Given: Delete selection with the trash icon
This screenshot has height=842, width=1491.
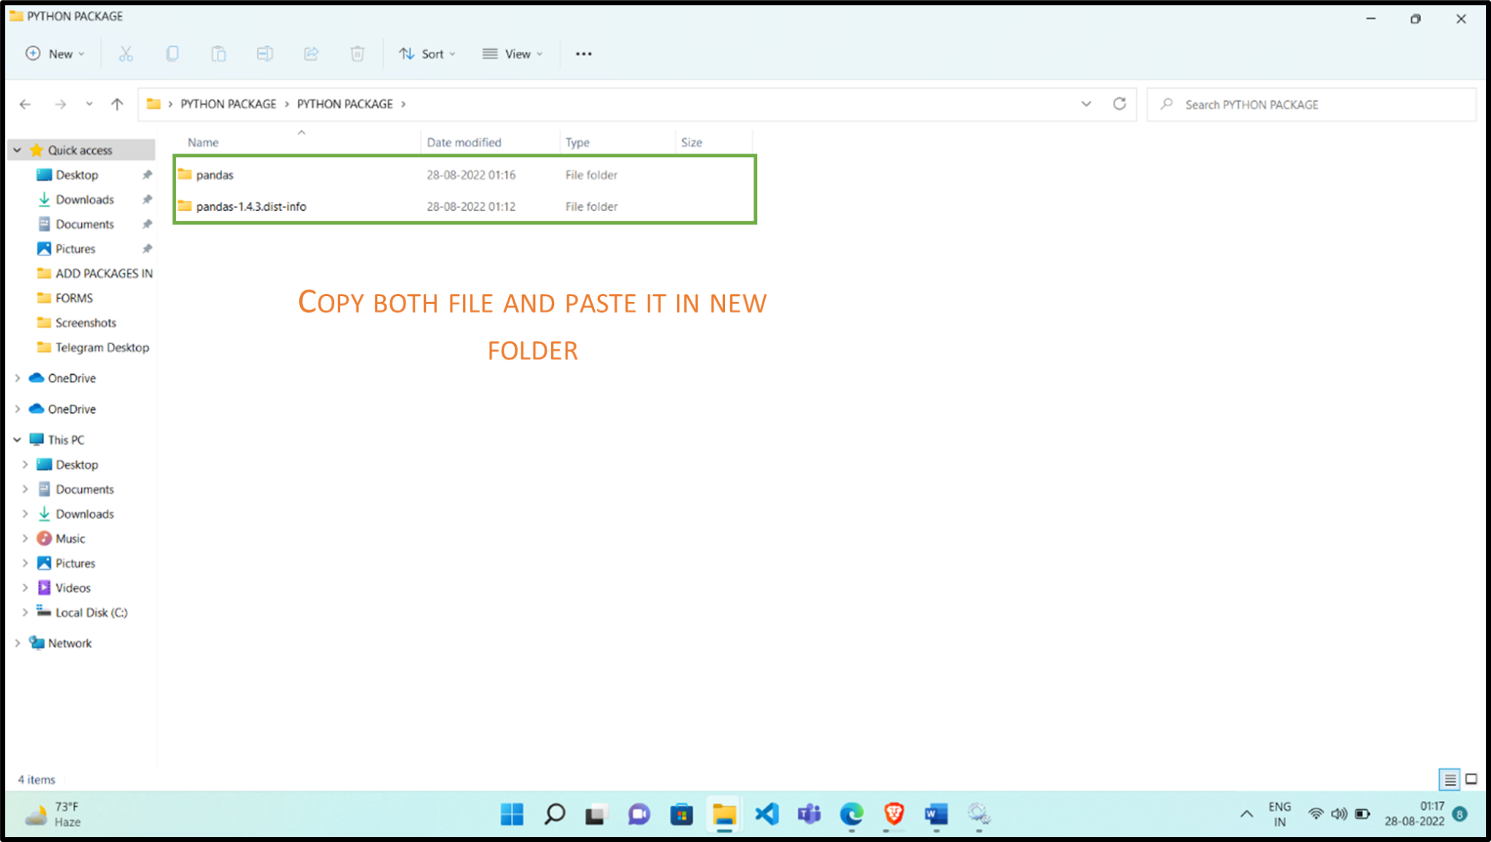Looking at the screenshot, I should (x=357, y=53).
